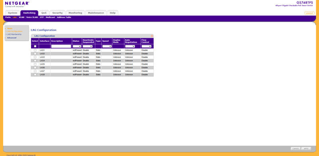Screen dimensions: 319x156
Task: Open the Flow Control dropdown
Action: tap(146, 46)
